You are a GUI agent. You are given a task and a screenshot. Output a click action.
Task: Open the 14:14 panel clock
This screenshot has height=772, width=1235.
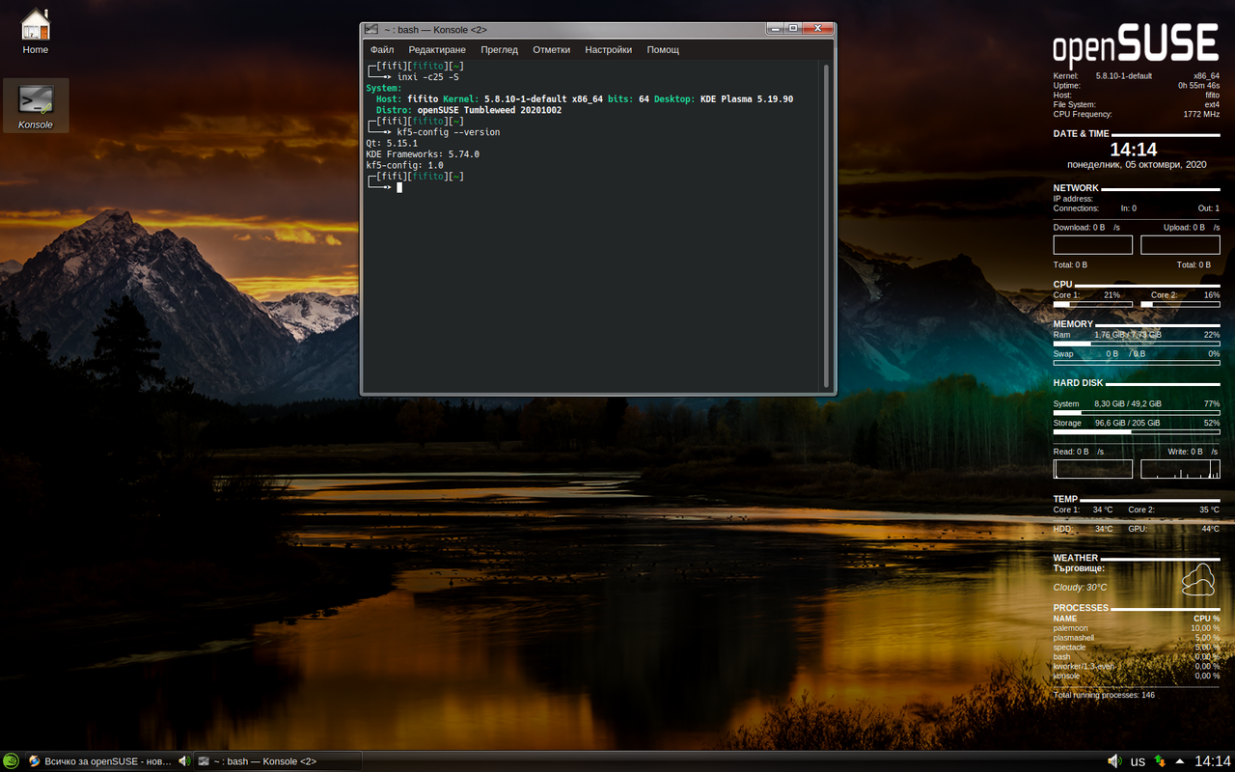pos(1213,761)
